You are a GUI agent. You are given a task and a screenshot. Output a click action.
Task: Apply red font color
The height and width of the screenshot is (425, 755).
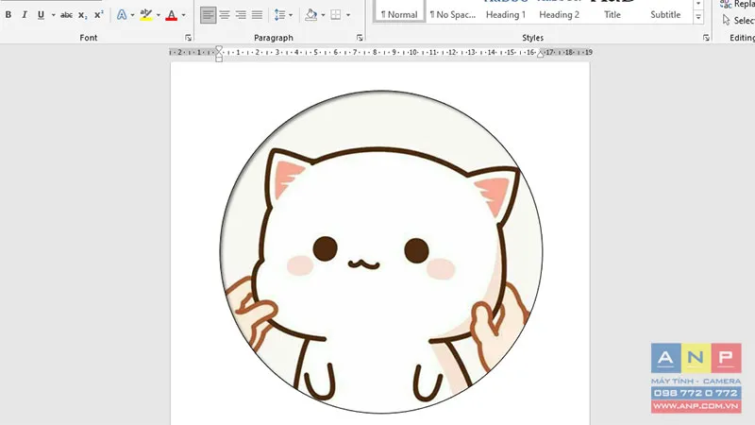pyautogui.click(x=171, y=15)
